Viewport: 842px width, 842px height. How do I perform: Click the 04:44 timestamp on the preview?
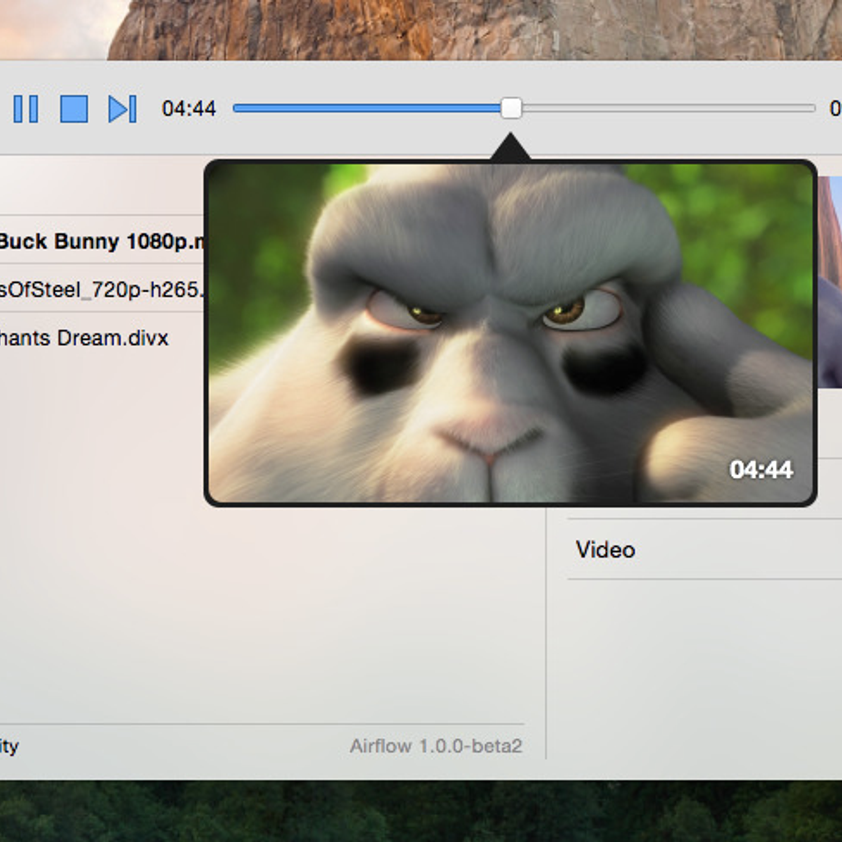click(x=761, y=470)
